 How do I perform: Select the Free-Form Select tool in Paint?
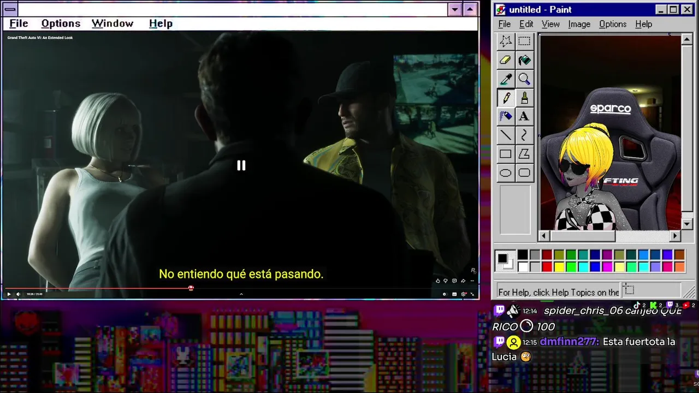pos(506,41)
